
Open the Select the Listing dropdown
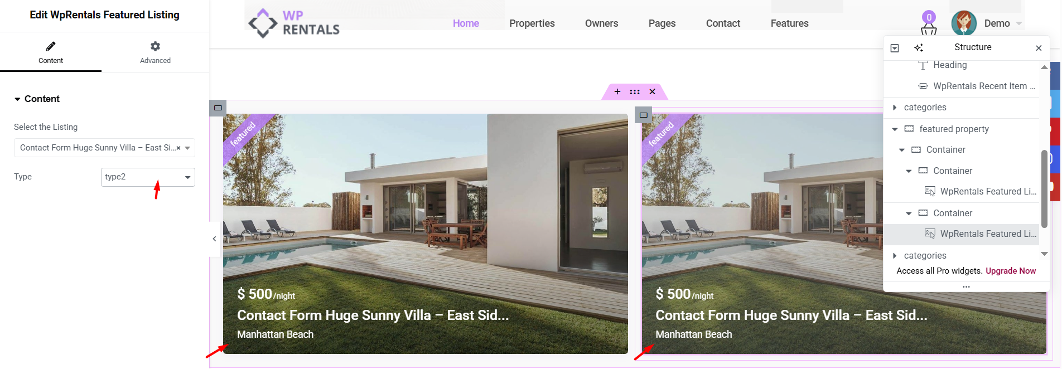pyautogui.click(x=104, y=148)
